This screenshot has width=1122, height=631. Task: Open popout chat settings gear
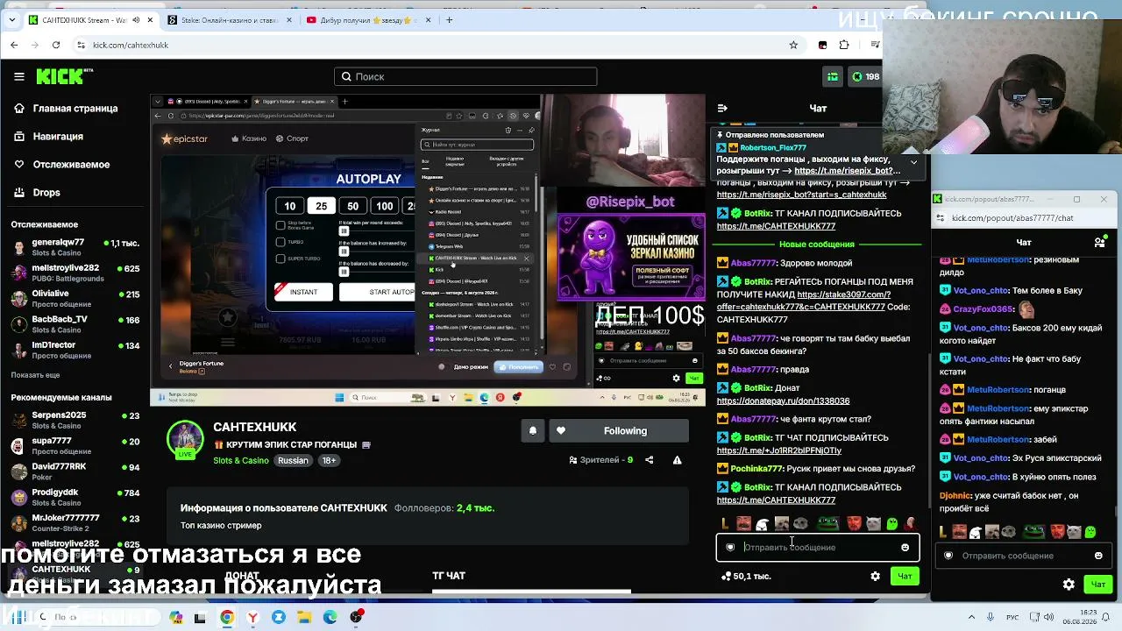(x=1069, y=585)
